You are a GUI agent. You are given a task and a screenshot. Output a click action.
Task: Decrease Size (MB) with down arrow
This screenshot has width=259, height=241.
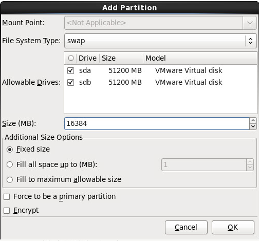click(253, 126)
